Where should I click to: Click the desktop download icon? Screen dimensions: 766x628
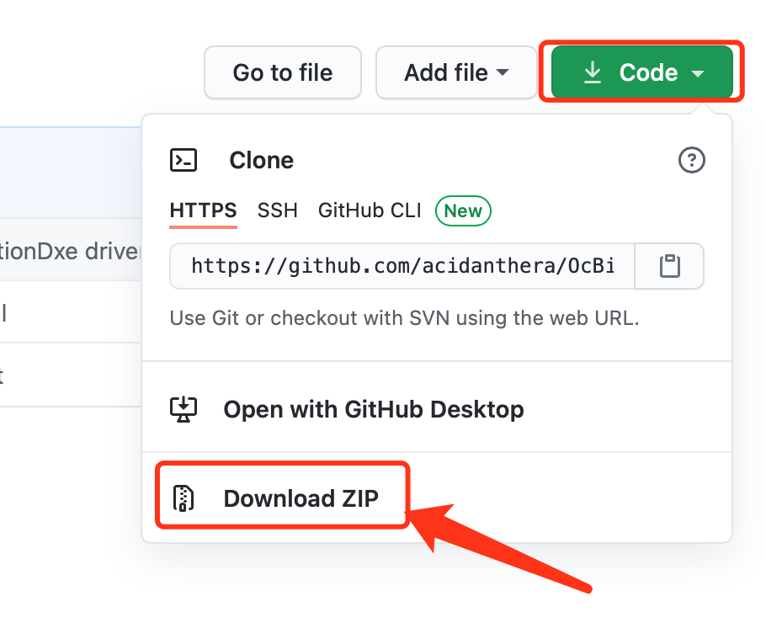coord(184,409)
